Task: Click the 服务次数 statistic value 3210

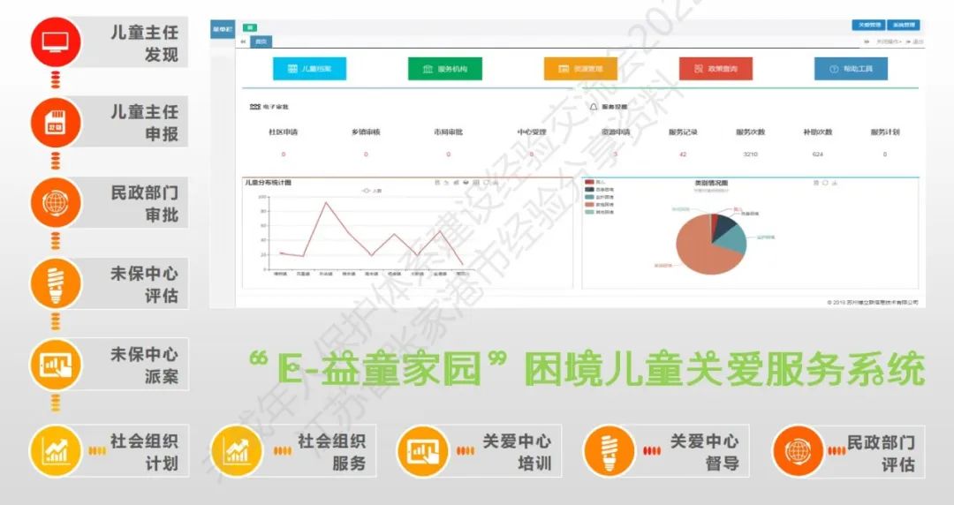Action: point(750,155)
